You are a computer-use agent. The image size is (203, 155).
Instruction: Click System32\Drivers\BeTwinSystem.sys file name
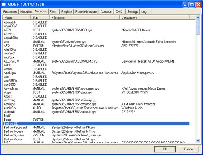77,135
